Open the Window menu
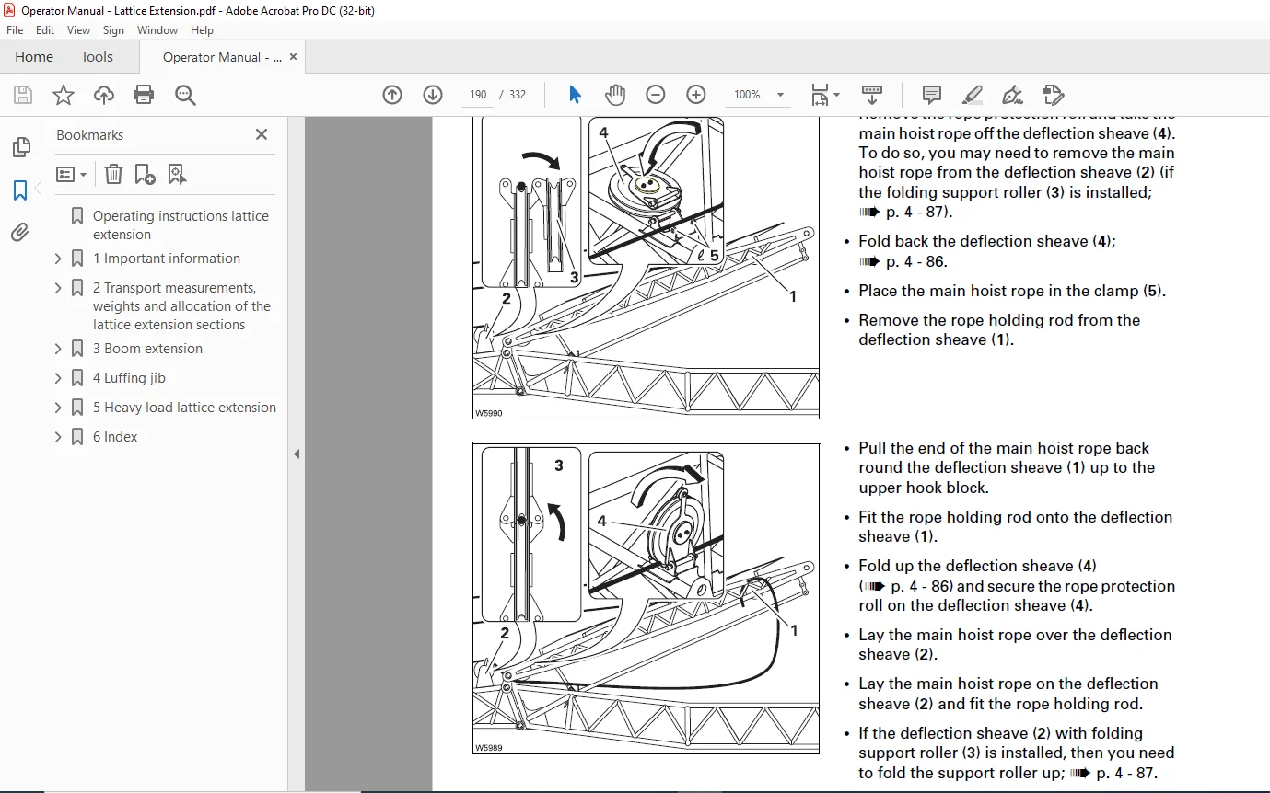1270x793 pixels. pos(157,30)
